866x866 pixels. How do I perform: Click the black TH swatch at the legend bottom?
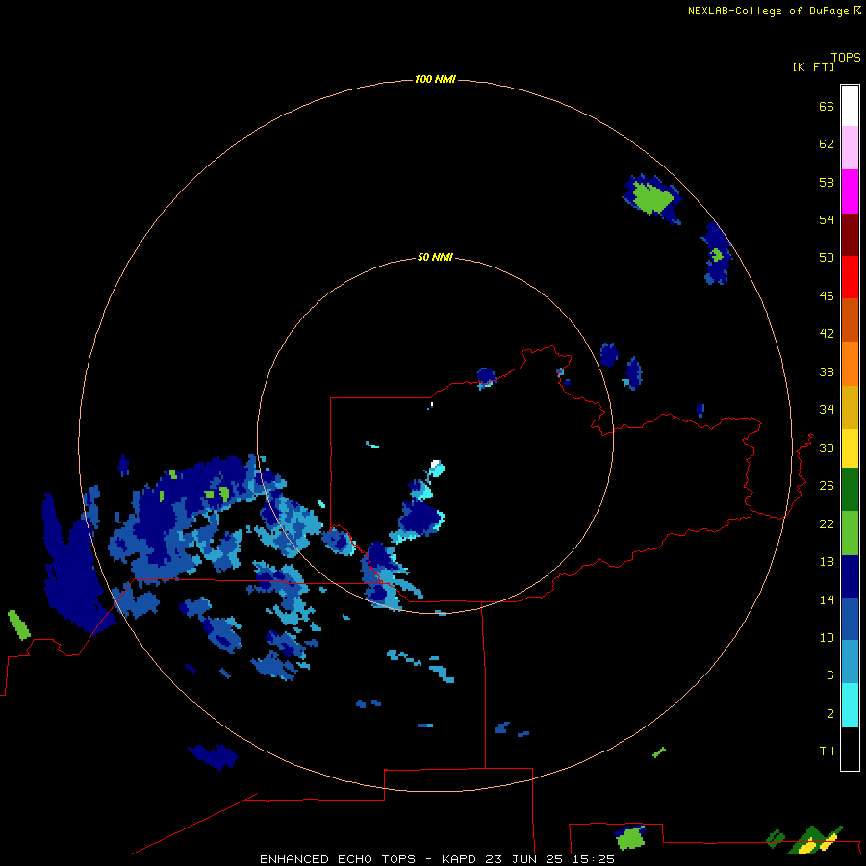(850, 749)
